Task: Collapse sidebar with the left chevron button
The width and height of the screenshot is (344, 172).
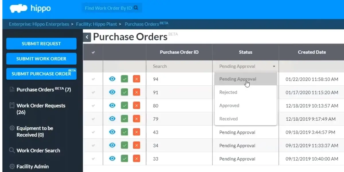Action: pyautogui.click(x=87, y=37)
